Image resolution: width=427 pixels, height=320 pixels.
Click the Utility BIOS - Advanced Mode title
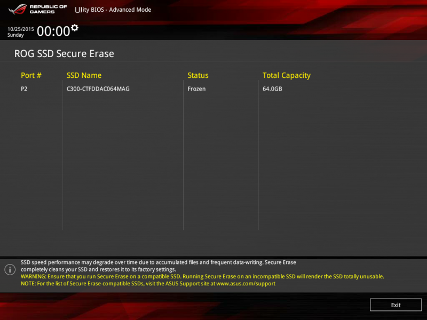113,10
